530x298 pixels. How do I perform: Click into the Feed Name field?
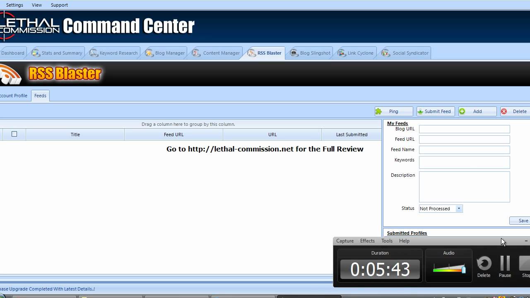click(464, 150)
